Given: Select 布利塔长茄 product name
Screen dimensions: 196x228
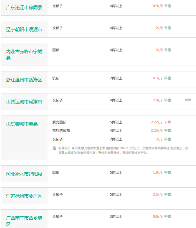Looking at the screenshot, I should [61, 130].
